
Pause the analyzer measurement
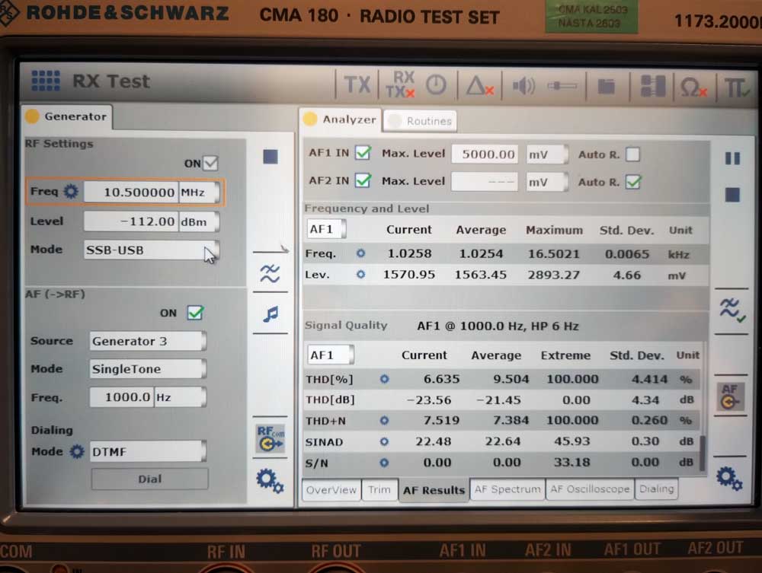coord(732,158)
